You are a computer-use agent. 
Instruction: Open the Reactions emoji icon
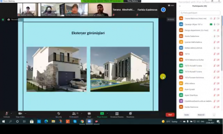coord(131,114)
